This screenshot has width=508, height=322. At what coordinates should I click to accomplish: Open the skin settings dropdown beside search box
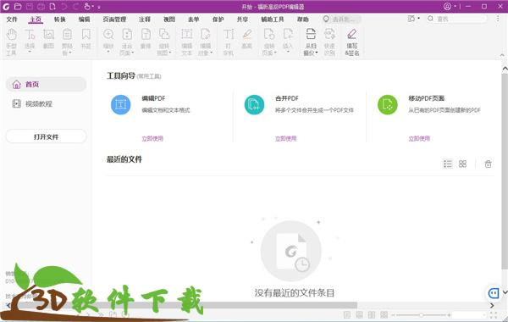418,19
